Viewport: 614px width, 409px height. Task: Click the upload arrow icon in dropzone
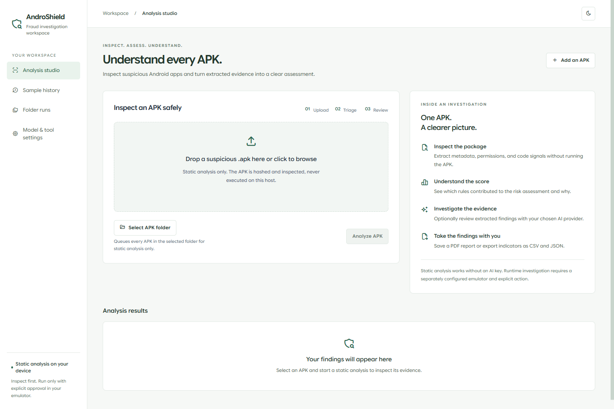tap(251, 141)
